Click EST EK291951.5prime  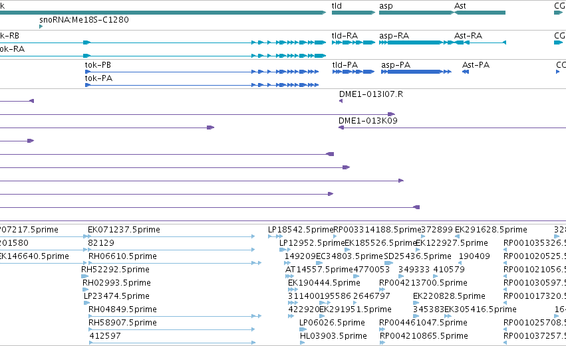click(355, 309)
